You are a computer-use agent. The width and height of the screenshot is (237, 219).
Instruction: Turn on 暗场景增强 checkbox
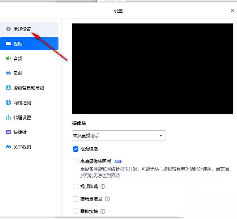(x=75, y=199)
